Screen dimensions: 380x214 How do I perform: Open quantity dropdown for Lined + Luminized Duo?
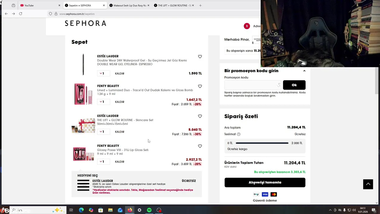click(104, 102)
